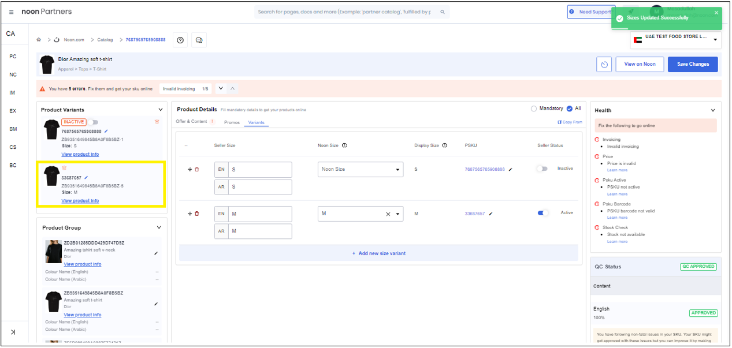732x348 pixels.
Task: Open View product info for size S variant
Action: tap(80, 155)
